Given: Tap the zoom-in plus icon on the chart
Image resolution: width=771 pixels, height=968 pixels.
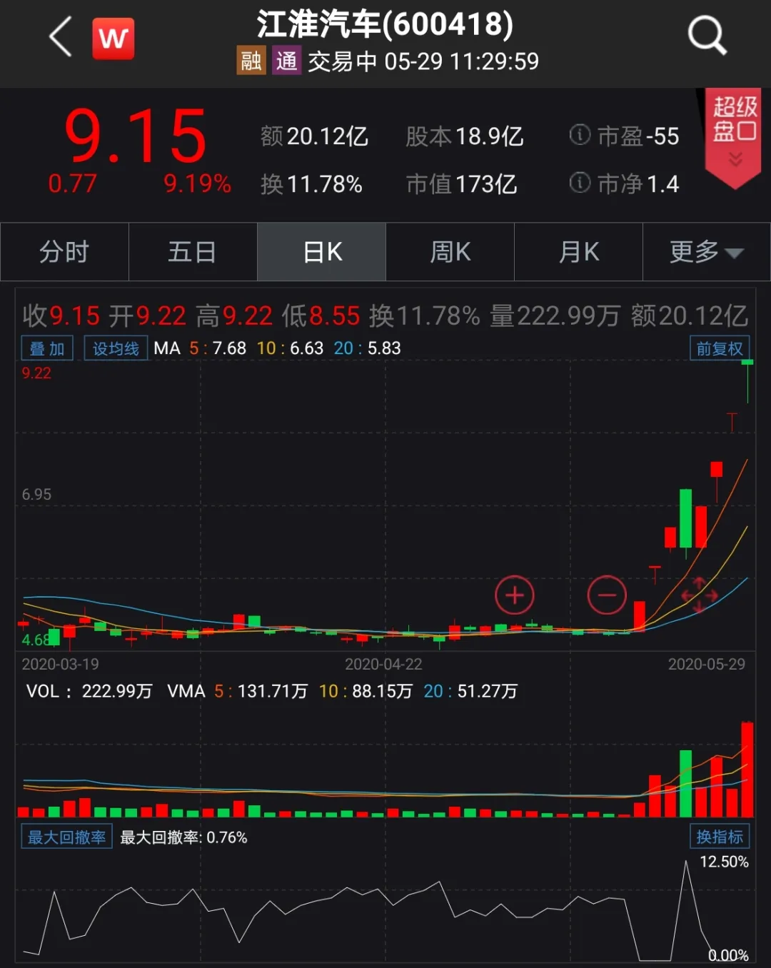Looking at the screenshot, I should 515,595.
